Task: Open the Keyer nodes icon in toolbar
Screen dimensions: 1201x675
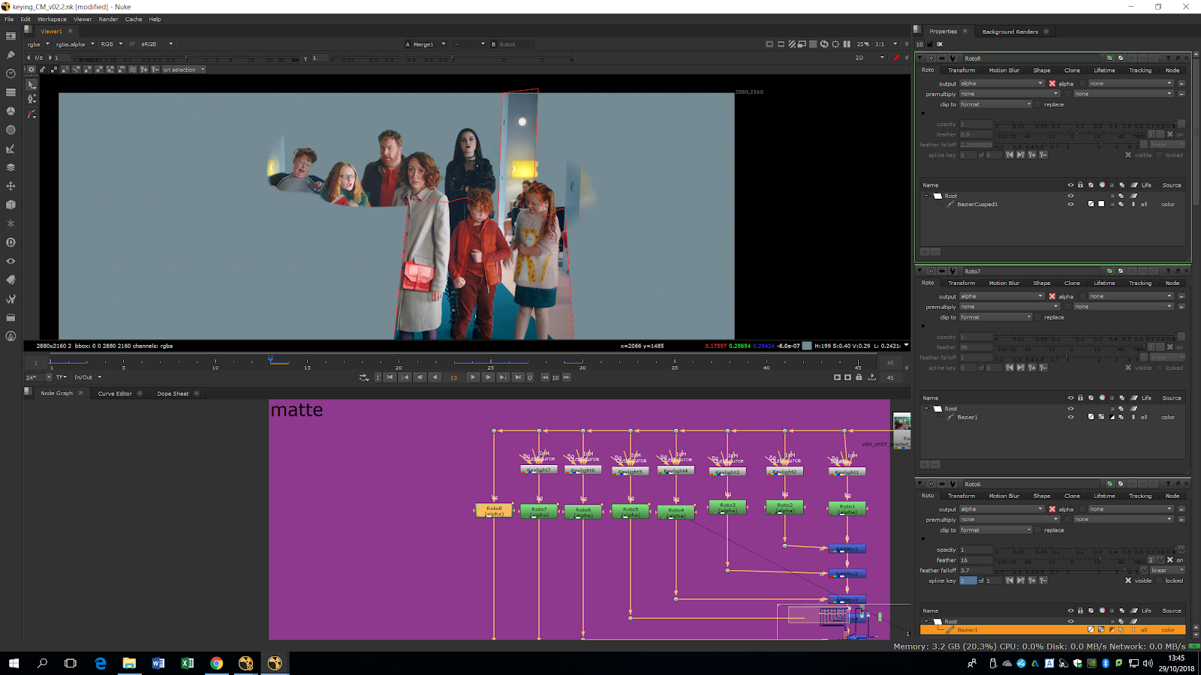Action: (x=11, y=148)
